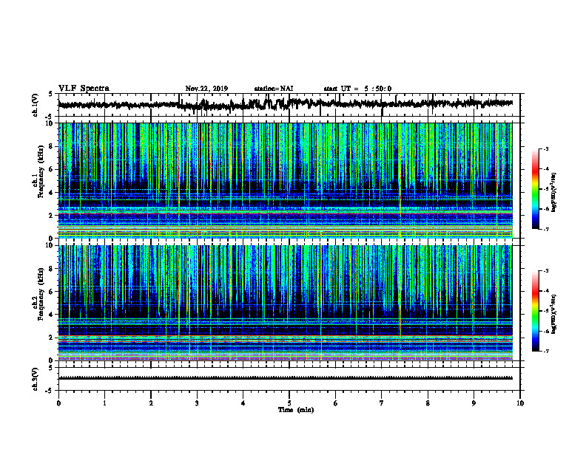The height and width of the screenshot is (452, 586).
Task: Click inside the ch.1 spectrogram panel
Action: coord(285,180)
